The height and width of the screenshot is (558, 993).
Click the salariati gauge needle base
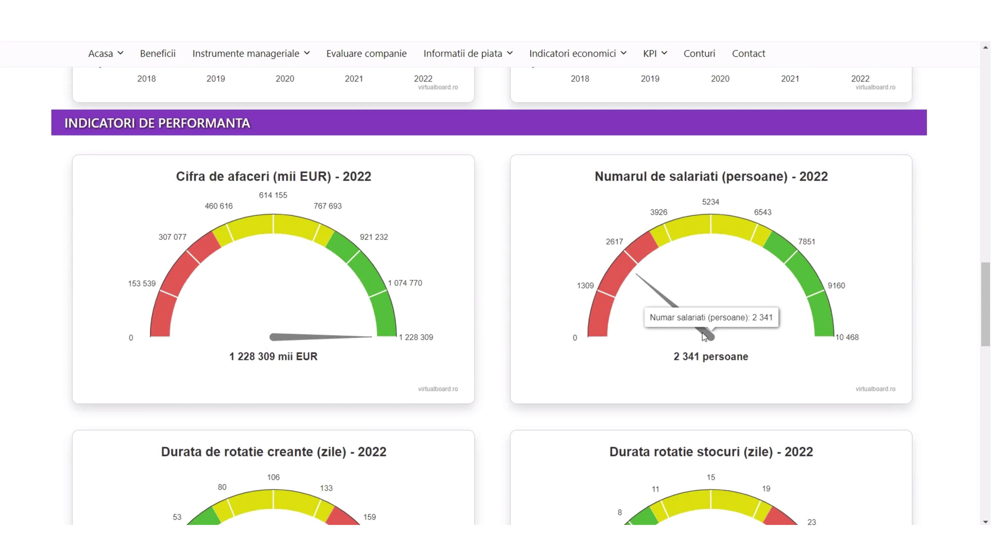tap(710, 336)
